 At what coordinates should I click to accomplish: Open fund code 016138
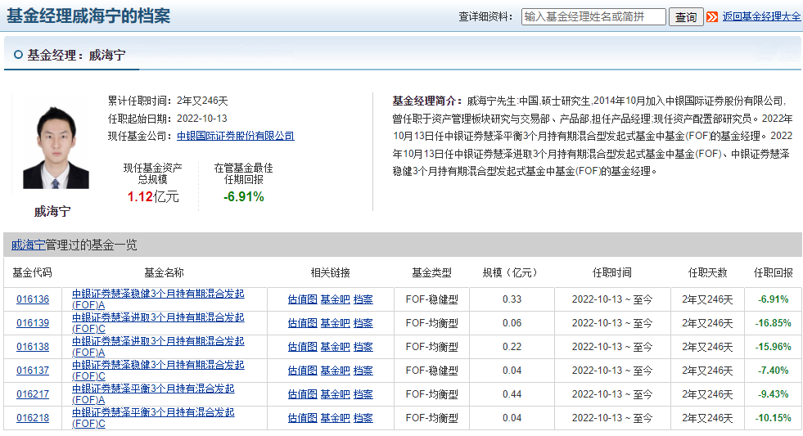[33, 347]
